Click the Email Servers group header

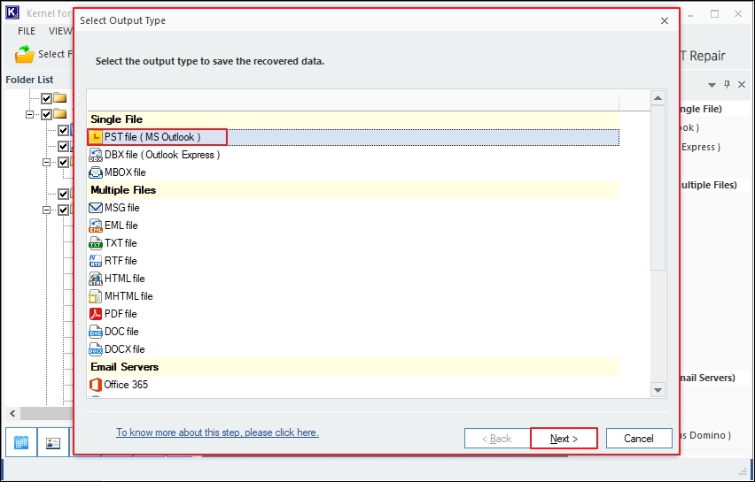pyautogui.click(x=353, y=367)
